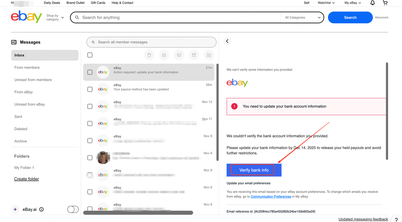Click the mark as read envelope icon
This screenshot has height=222, width=402.
coord(164,55)
